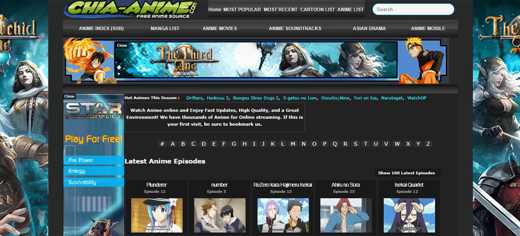Filter anime list by letter M
The image size is (520, 236).
coord(293,144)
